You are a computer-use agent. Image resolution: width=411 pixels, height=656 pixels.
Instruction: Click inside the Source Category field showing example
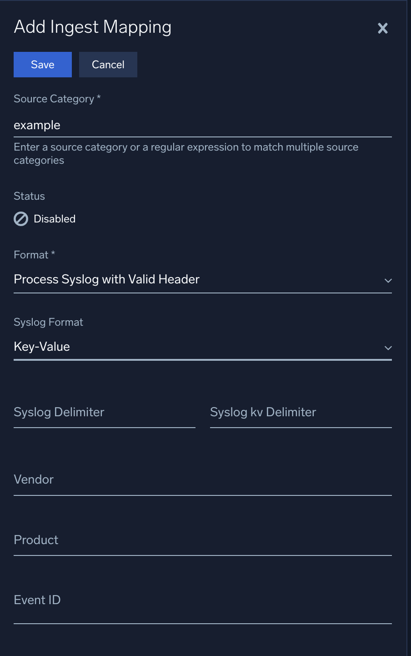[202, 125]
